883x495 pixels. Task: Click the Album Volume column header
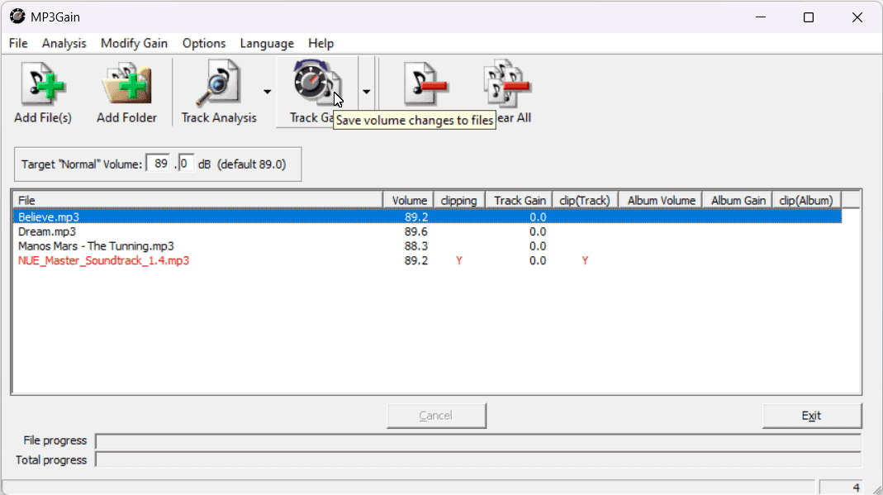coord(661,201)
